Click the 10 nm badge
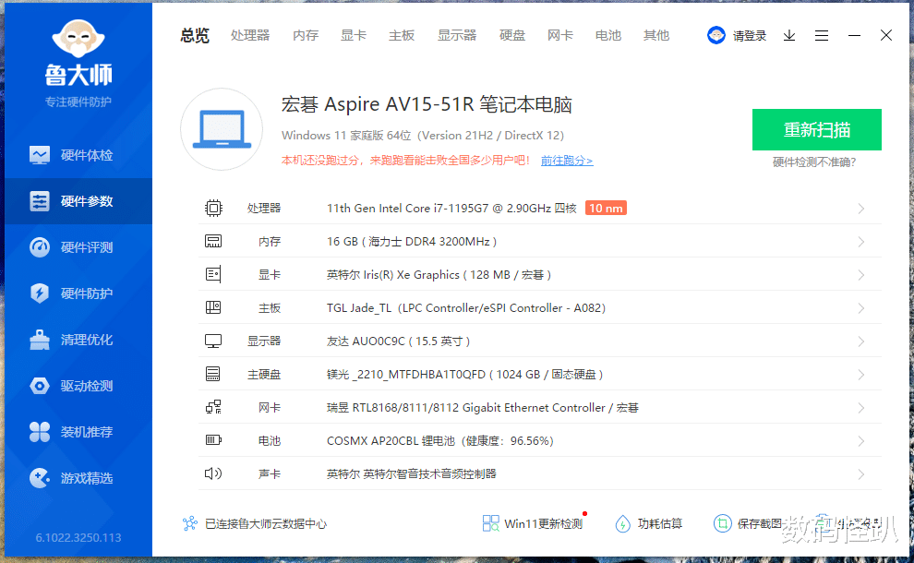The width and height of the screenshot is (914, 563). point(606,208)
